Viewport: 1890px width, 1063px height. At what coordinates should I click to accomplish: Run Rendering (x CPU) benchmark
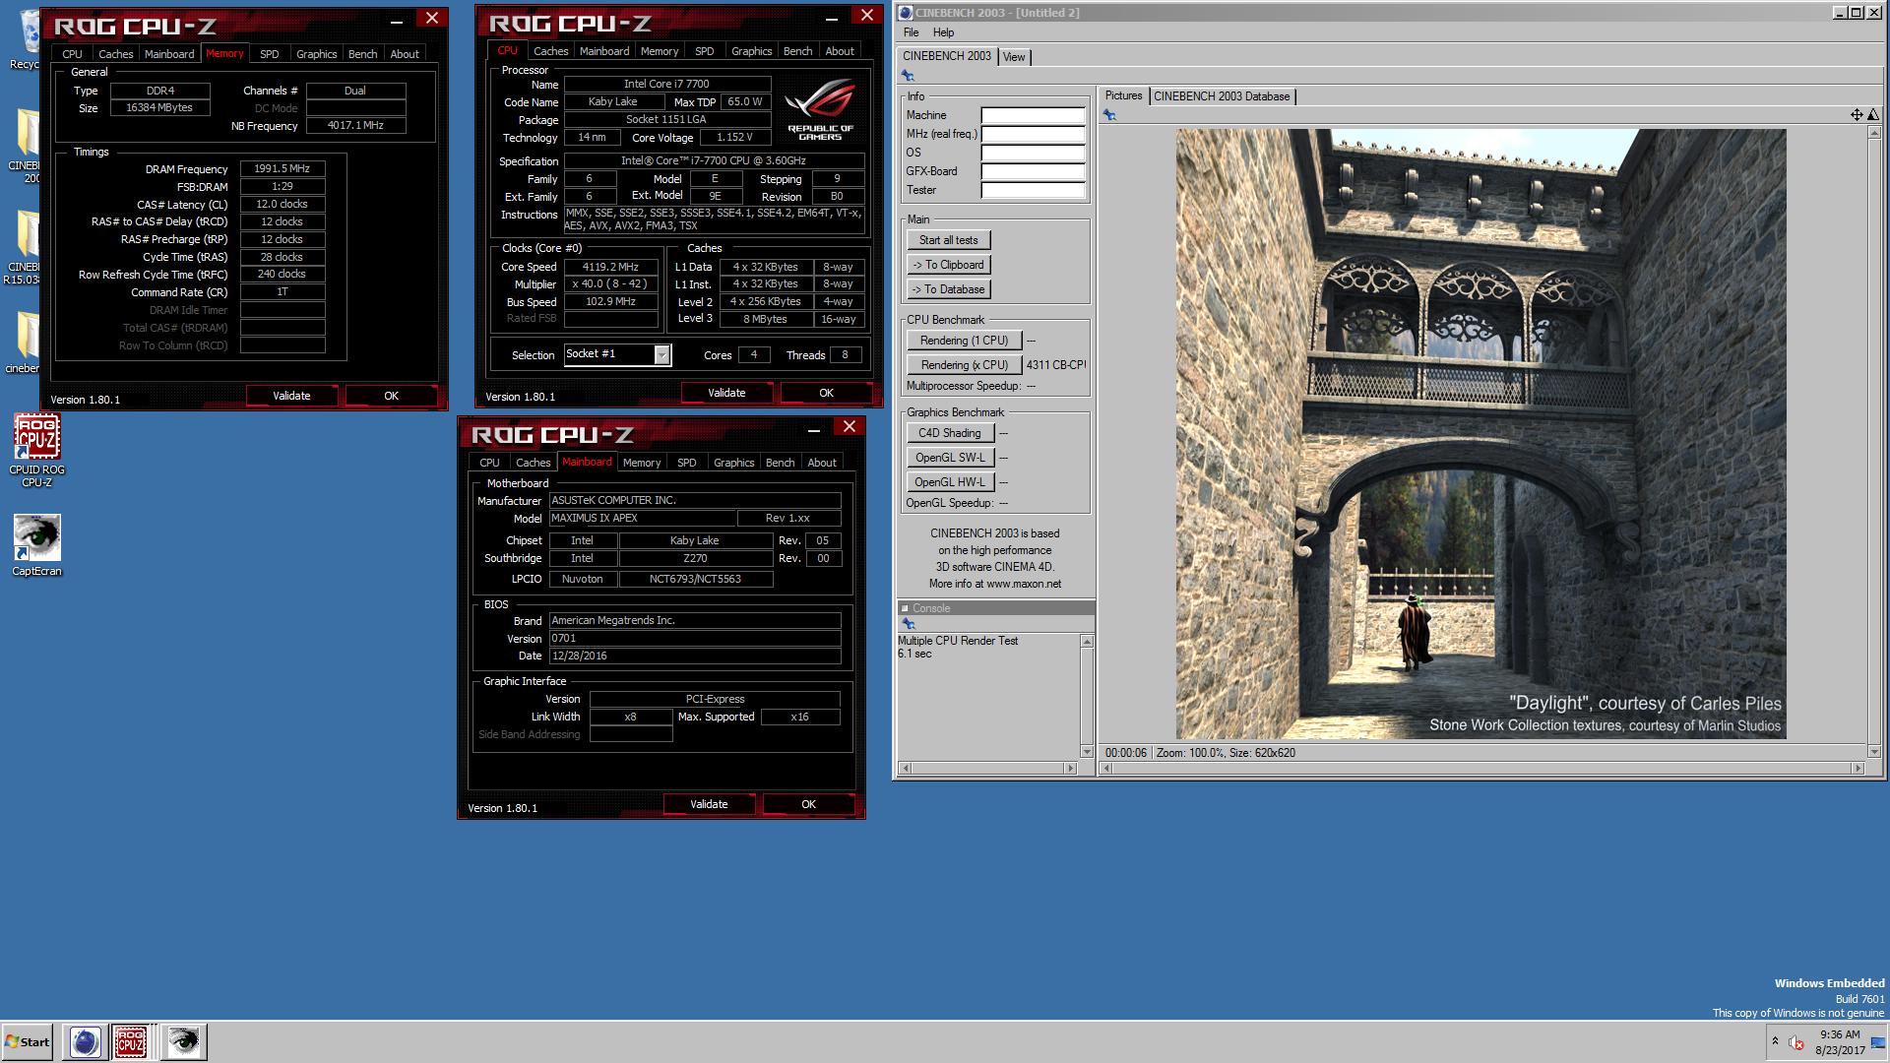964,365
